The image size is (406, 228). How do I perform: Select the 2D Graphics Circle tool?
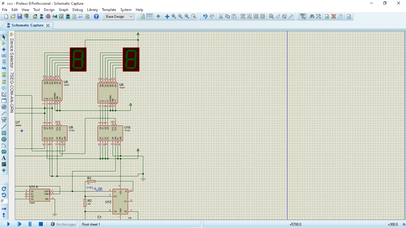coord(4,139)
